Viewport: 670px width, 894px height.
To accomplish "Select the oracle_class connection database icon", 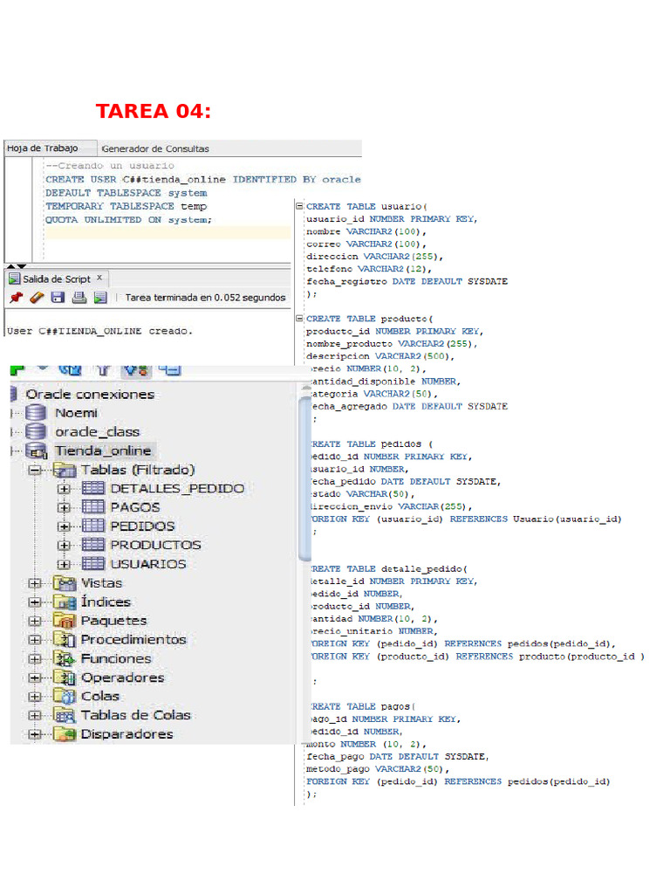I will 36,431.
